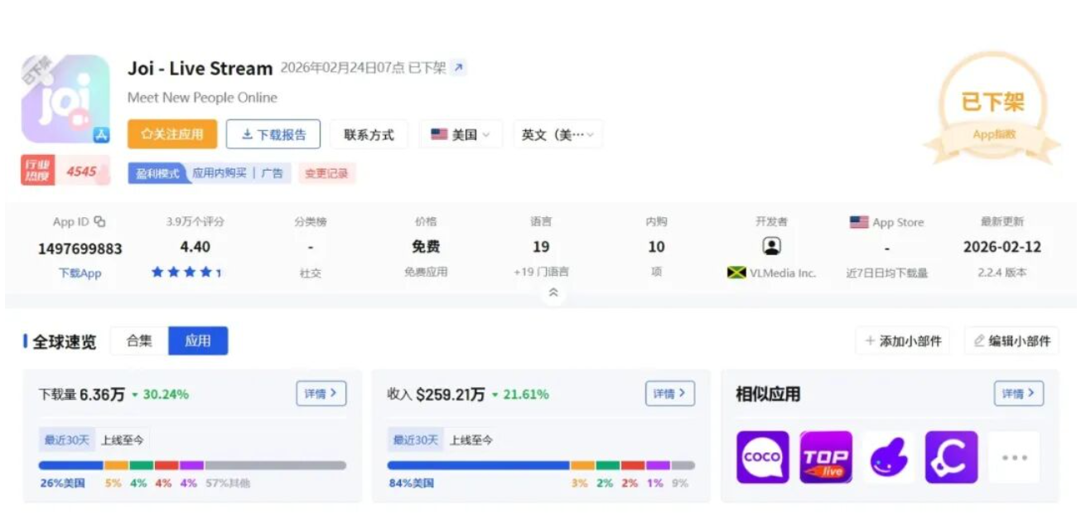Switch downloads card to 上线至今
This screenshot has height=522, width=1081.
[123, 440]
